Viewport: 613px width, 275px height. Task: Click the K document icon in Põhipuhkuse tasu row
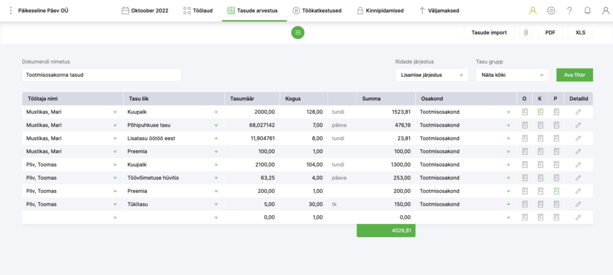(541, 125)
